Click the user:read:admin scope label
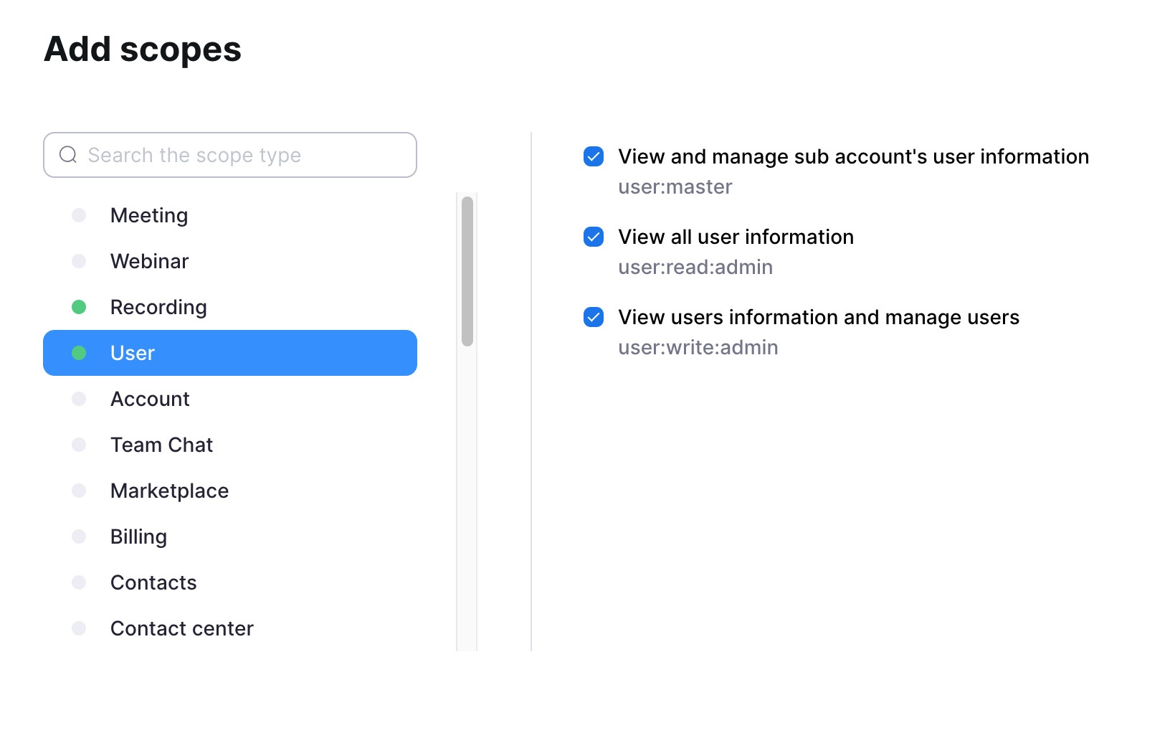 click(695, 267)
